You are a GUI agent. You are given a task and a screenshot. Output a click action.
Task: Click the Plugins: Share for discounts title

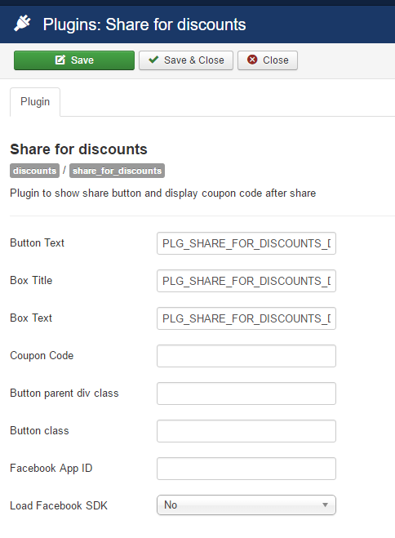click(x=144, y=24)
